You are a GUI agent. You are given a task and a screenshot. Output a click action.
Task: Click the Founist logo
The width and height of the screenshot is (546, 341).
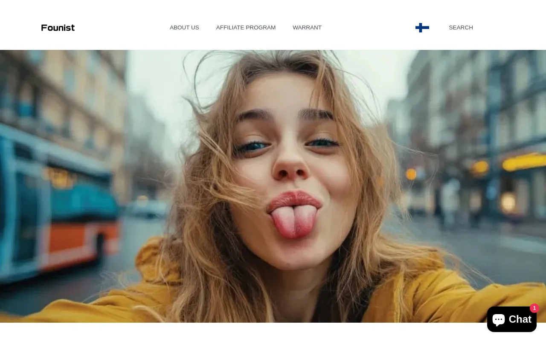coord(58,28)
